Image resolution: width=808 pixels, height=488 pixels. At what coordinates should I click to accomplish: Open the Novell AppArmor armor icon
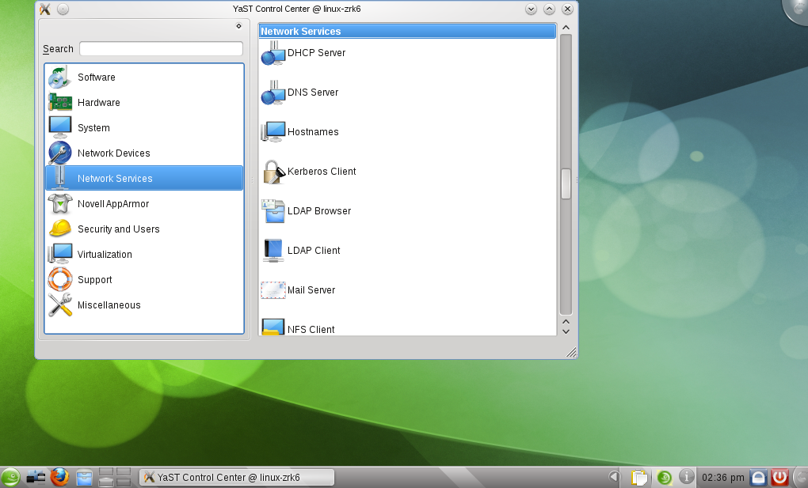click(x=59, y=203)
